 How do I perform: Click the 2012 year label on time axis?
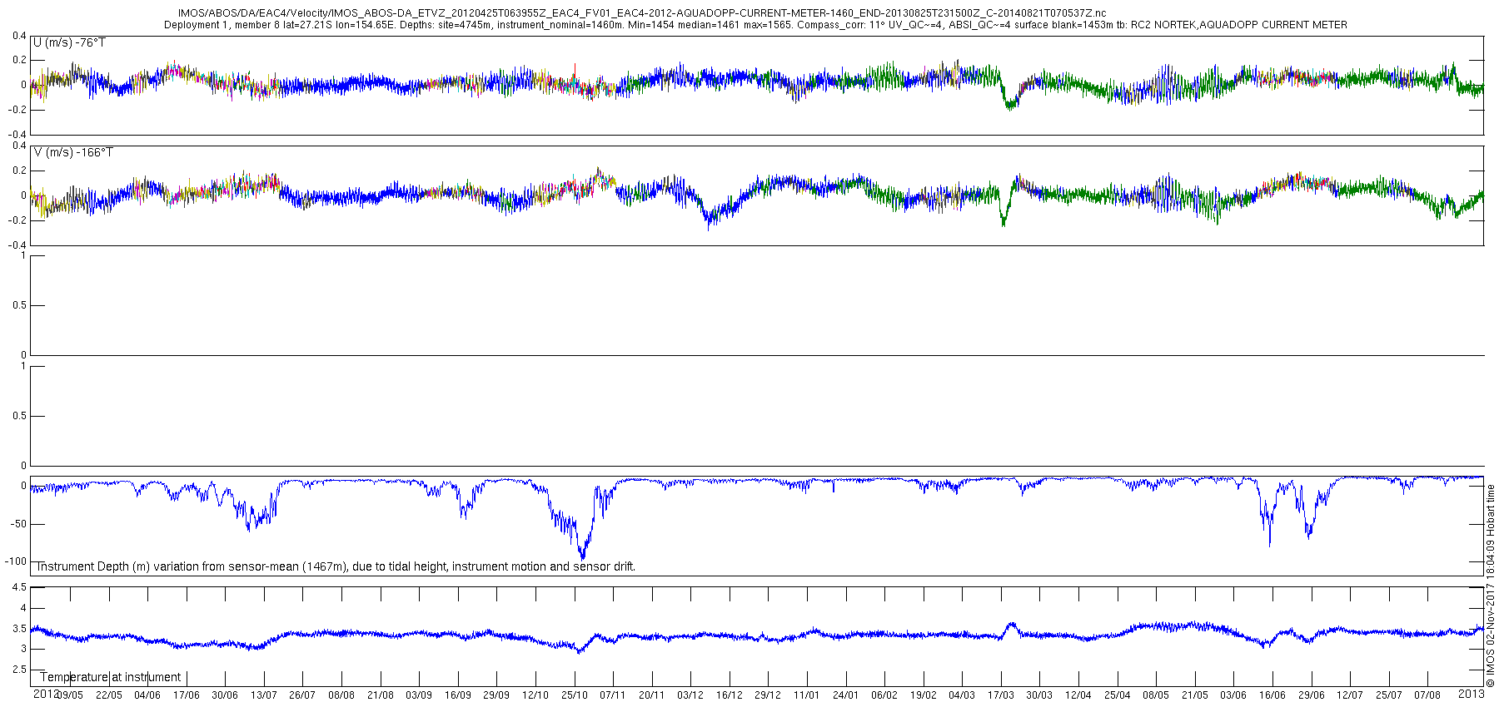45,694
